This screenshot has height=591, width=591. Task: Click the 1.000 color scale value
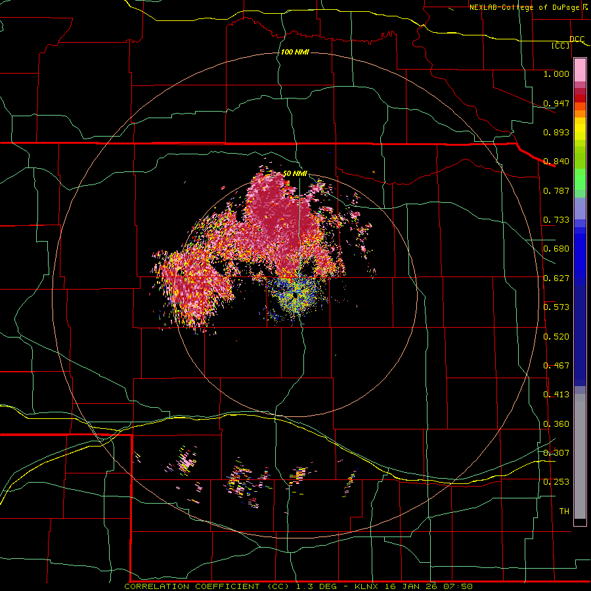[556, 74]
